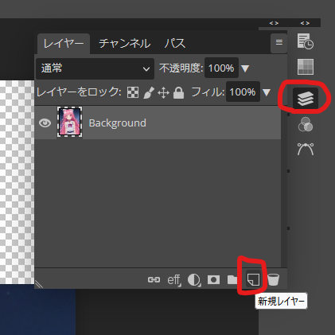The image size is (335, 335).
Task: Click the panel resize grip corner
Action: coord(39,284)
